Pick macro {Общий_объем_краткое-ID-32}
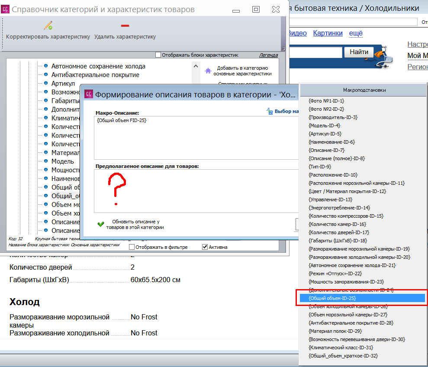 coord(343,356)
